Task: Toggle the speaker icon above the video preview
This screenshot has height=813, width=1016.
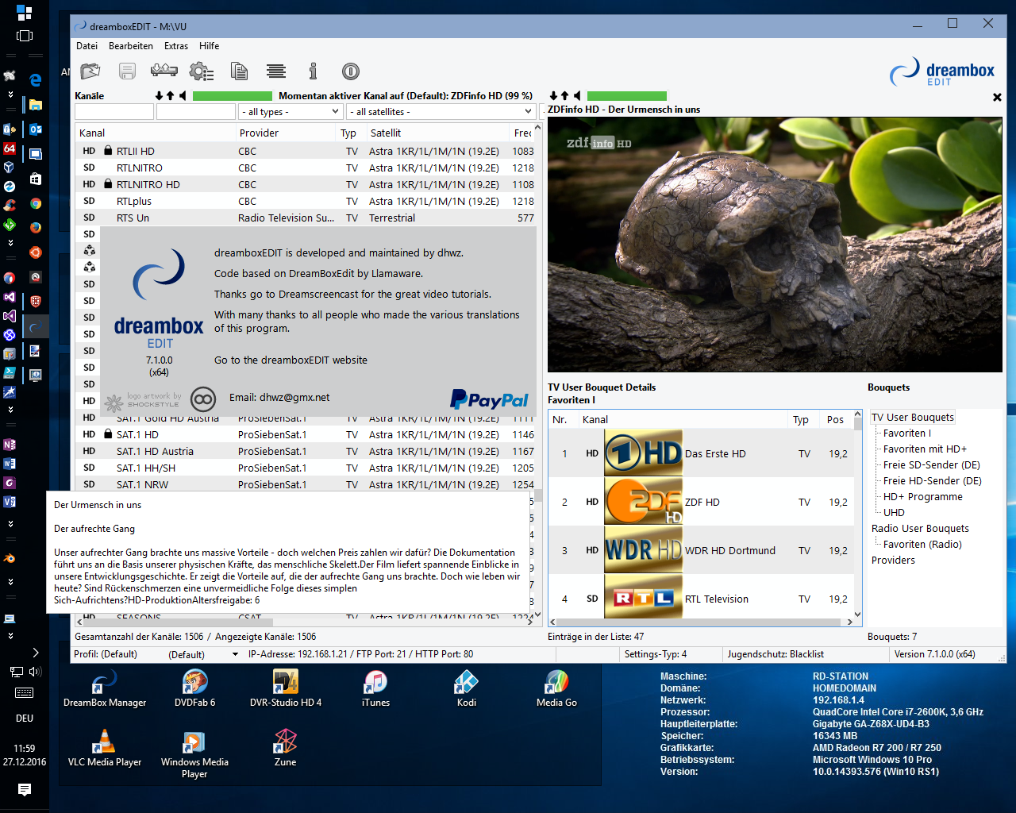Action: [577, 96]
